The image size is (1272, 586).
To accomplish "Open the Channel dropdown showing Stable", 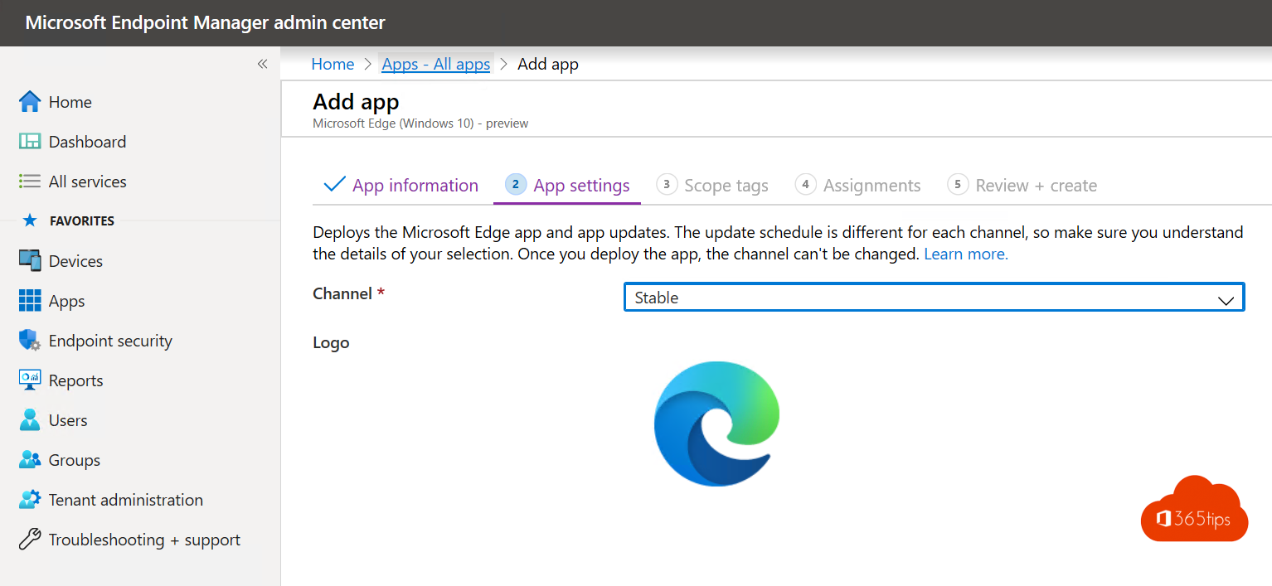I will [934, 298].
